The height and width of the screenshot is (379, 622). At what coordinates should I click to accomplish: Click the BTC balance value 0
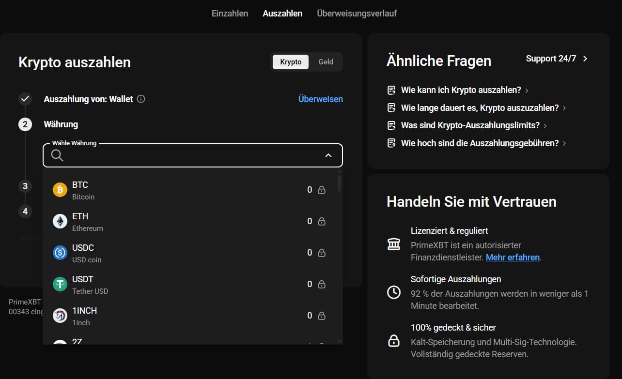click(x=310, y=190)
